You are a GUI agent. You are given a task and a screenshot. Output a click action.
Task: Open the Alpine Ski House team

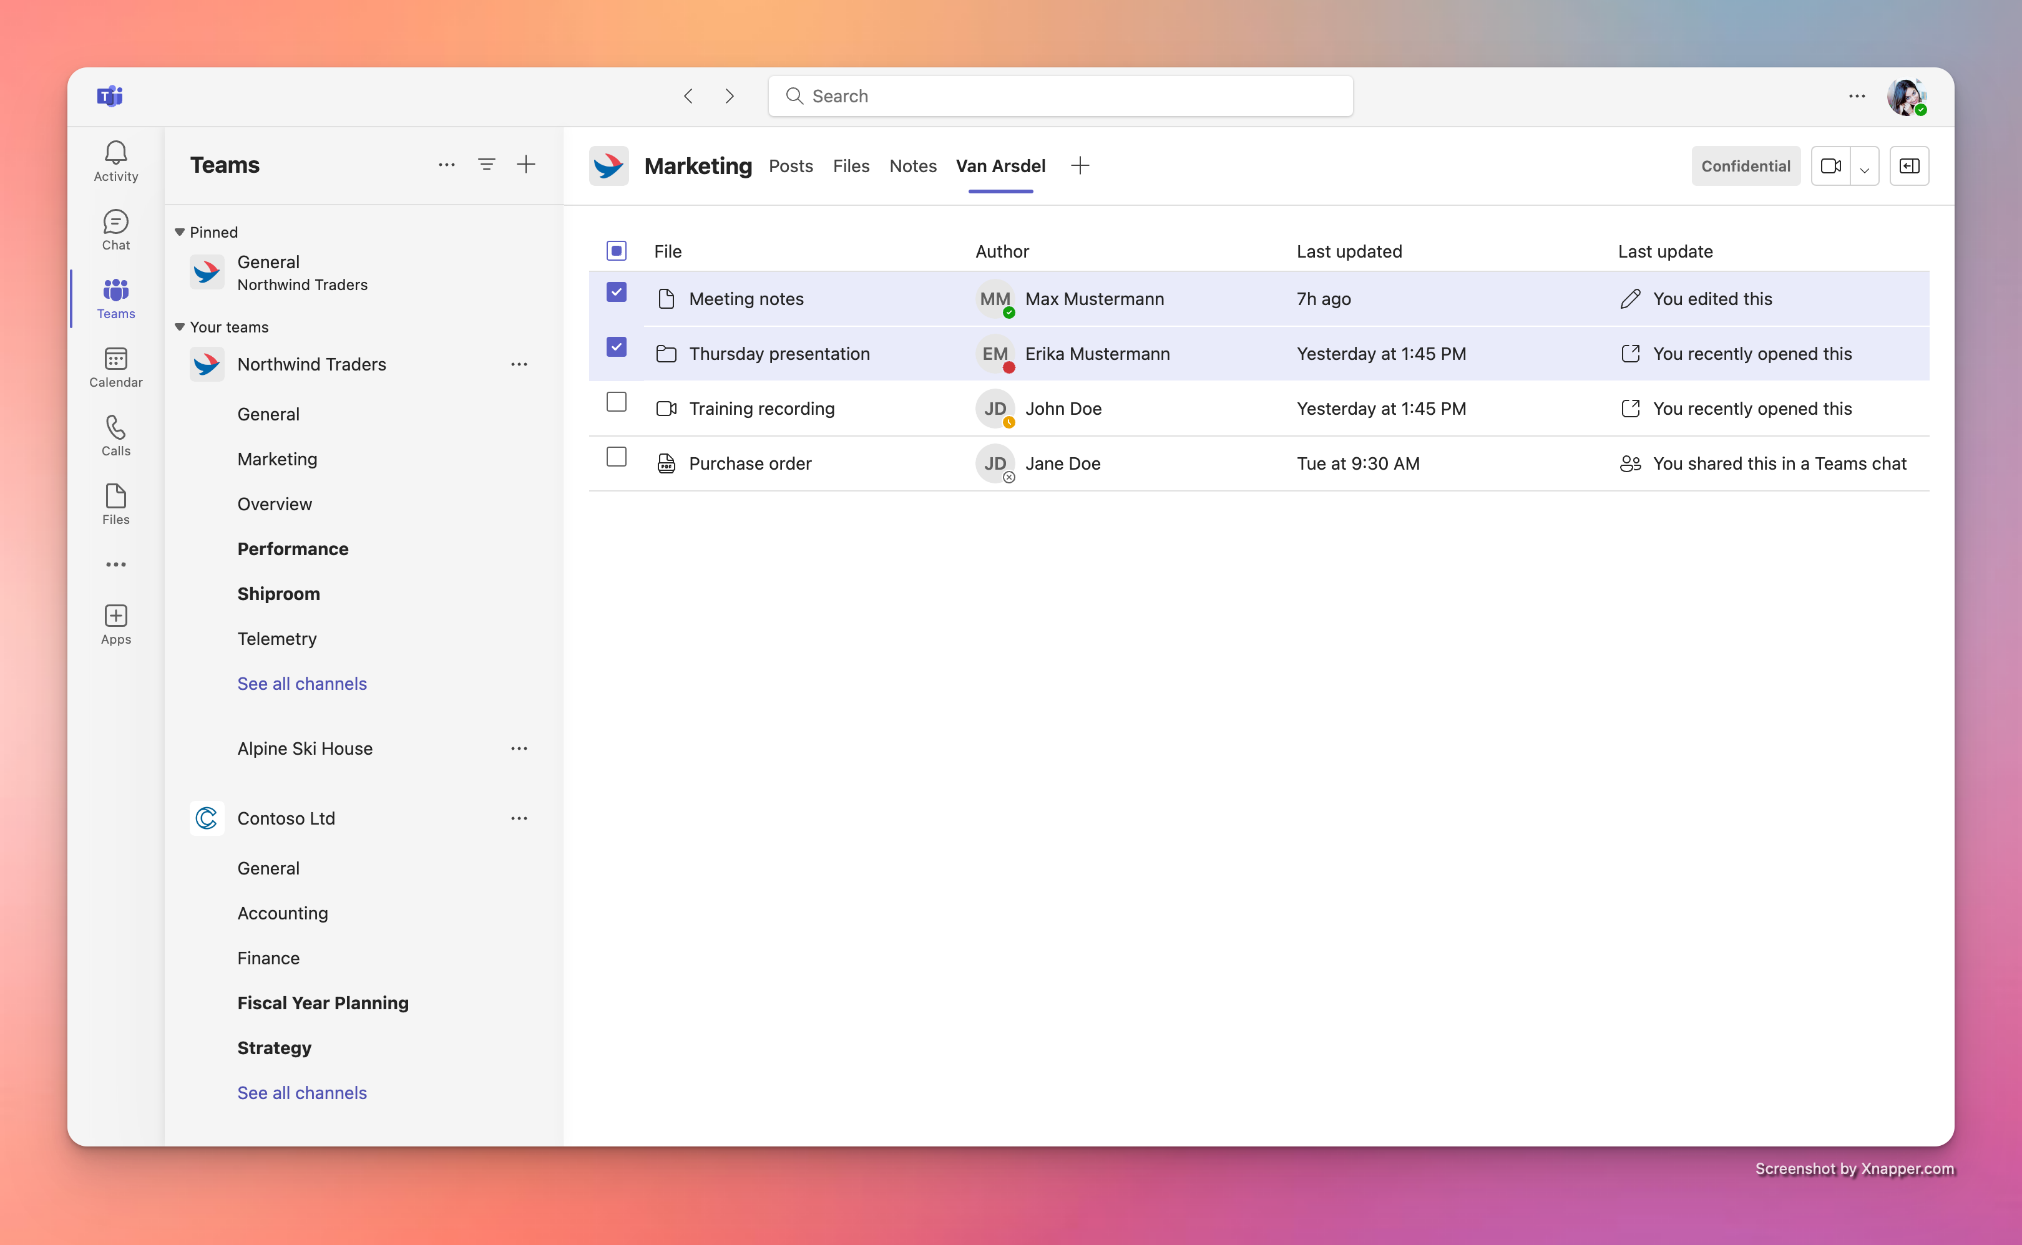[x=305, y=748]
